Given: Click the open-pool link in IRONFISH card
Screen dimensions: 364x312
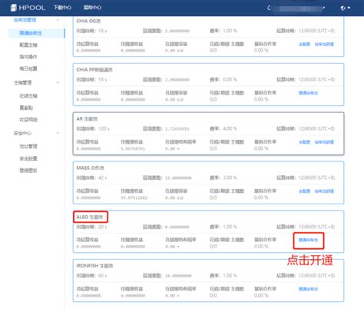Looking at the screenshot, I should pyautogui.click(x=308, y=289).
